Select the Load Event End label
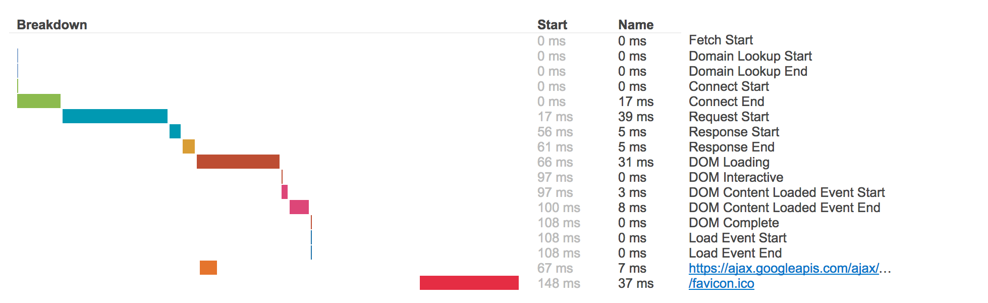Viewport: 988px width, 303px height. click(735, 253)
